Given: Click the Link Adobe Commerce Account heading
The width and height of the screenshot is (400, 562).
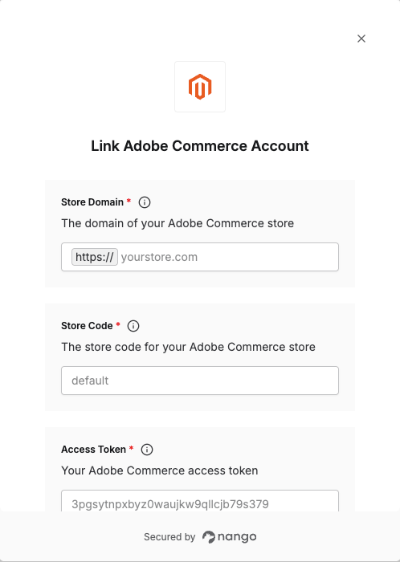Looking at the screenshot, I should 200,146.
